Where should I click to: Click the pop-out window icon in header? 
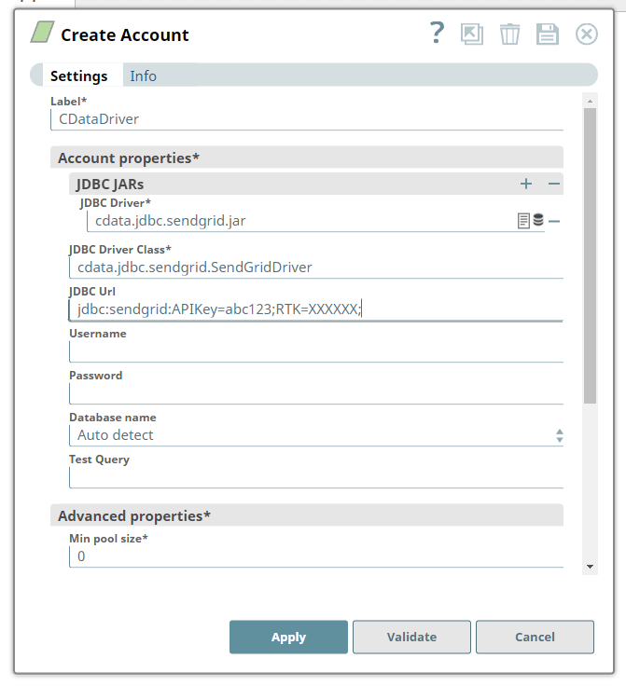[472, 34]
